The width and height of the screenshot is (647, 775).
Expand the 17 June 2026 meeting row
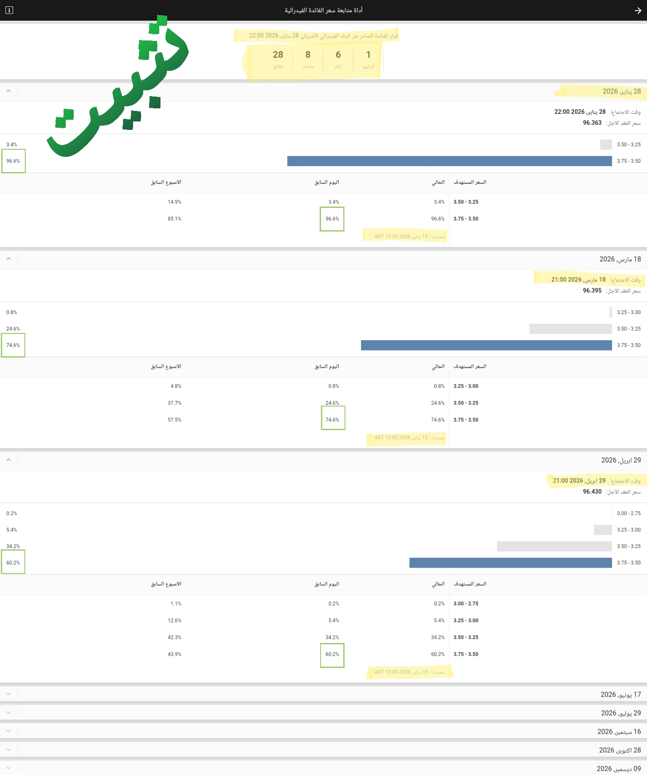point(8,694)
